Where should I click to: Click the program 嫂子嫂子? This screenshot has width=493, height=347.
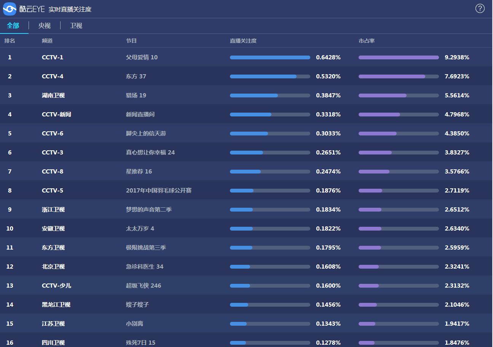137,305
